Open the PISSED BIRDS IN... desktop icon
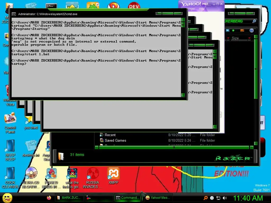This screenshot has height=203, width=271. coord(51,178)
